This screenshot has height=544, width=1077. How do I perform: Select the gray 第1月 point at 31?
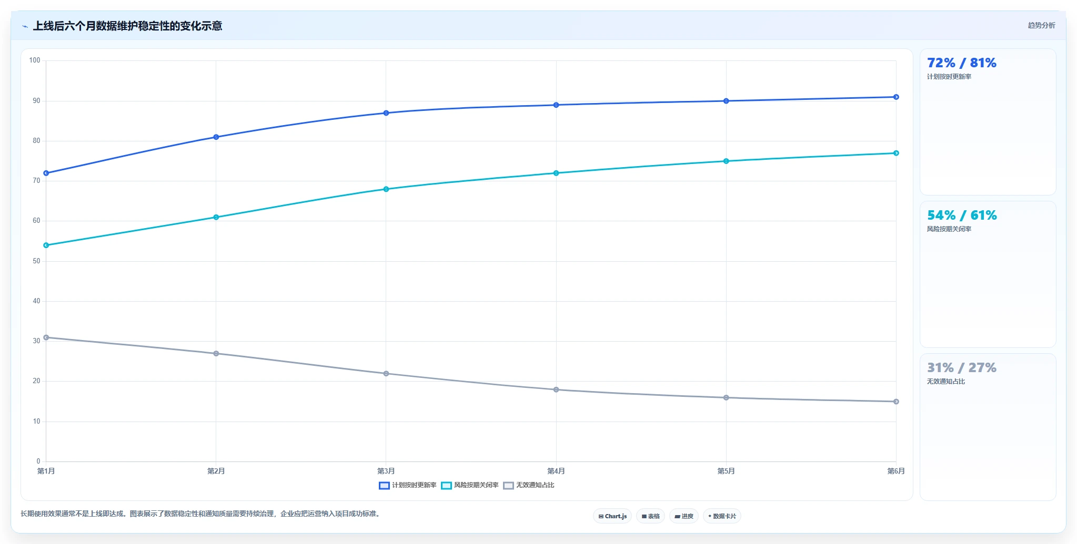click(x=46, y=337)
